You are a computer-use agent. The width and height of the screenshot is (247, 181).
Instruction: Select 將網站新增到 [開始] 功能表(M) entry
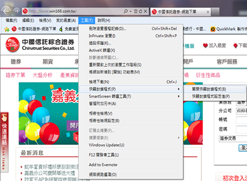(x=131, y=72)
